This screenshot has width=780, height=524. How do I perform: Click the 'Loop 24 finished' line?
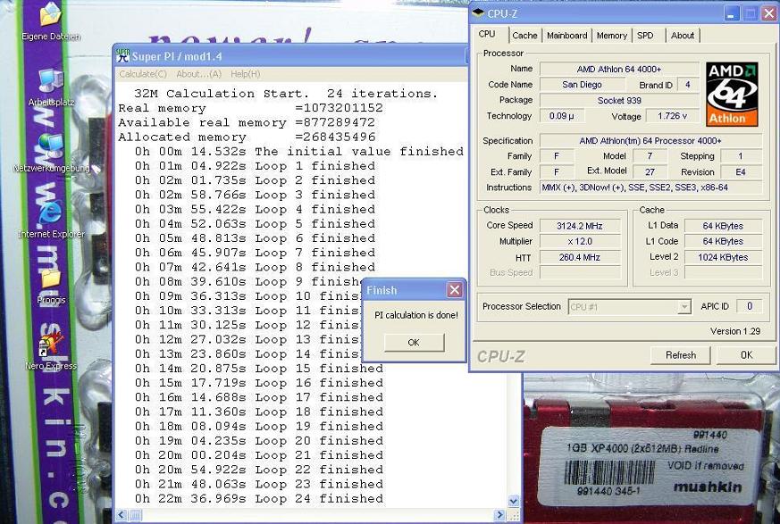click(x=259, y=499)
